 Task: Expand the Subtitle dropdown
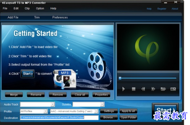tap(102, 104)
